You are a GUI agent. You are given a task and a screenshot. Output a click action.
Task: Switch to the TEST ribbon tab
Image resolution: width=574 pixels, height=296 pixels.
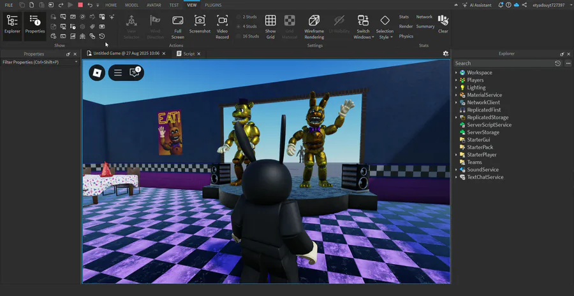174,5
